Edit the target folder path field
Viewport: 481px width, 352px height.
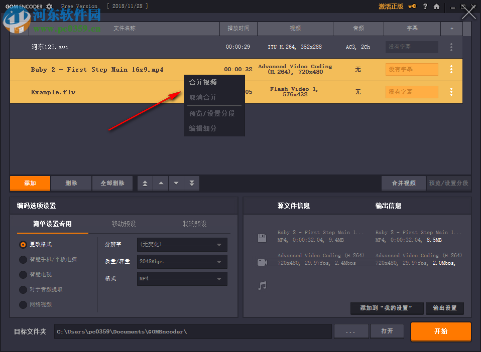[192, 331]
